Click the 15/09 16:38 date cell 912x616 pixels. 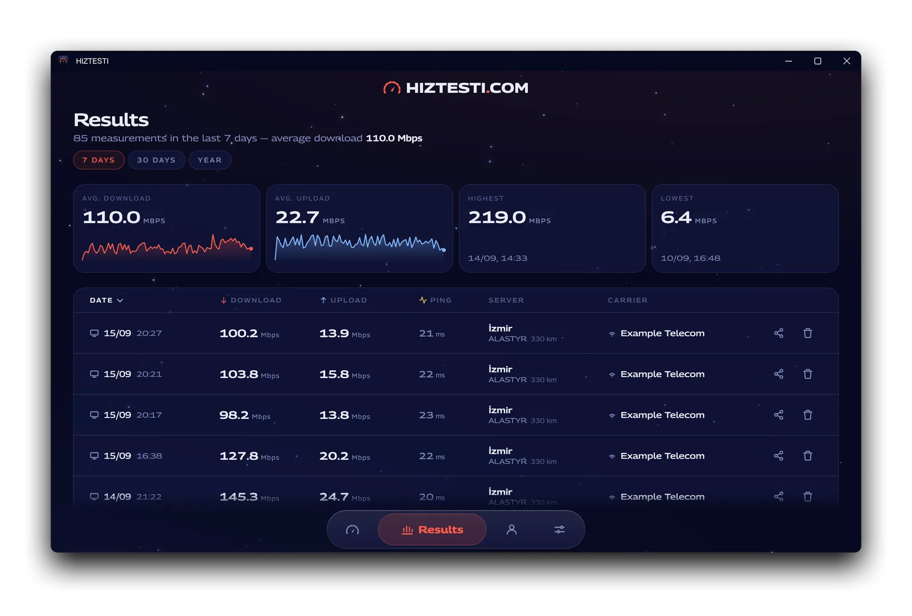pos(126,456)
